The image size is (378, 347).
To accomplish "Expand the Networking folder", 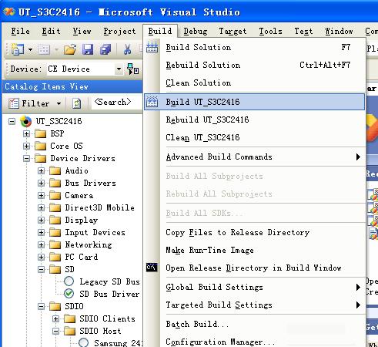I will (41, 244).
